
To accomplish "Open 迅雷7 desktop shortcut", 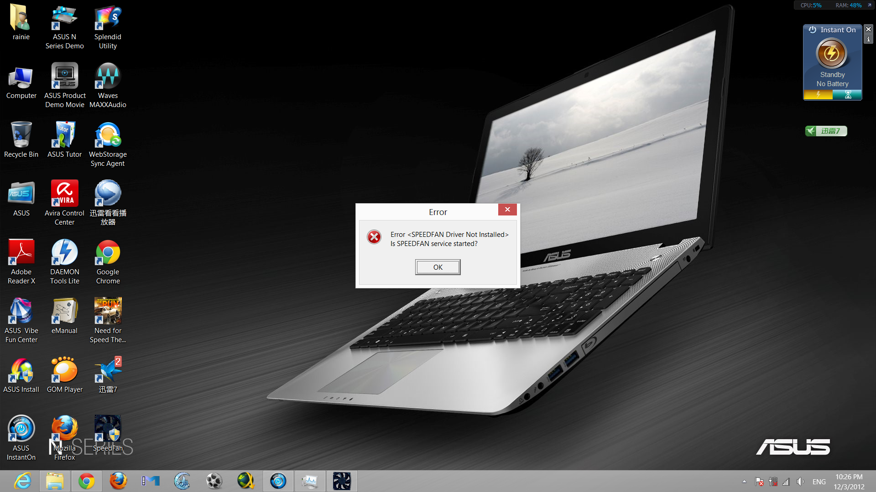I will 108,375.
